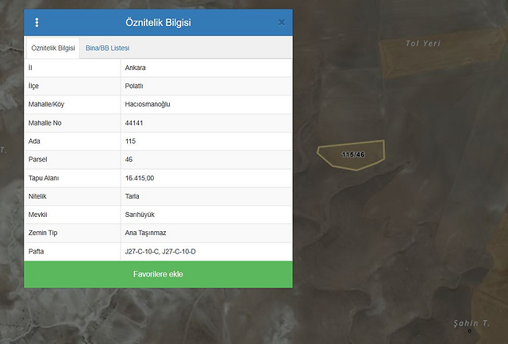The image size is (508, 344).
Task: Close the Öznitelik Bilgisi dialog
Action: pos(281,22)
